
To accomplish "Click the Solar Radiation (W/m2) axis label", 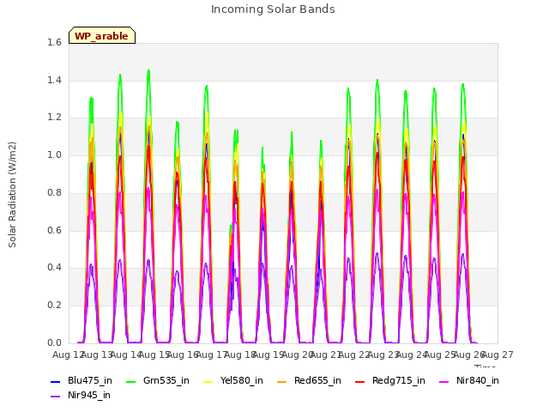I will (12, 195).
